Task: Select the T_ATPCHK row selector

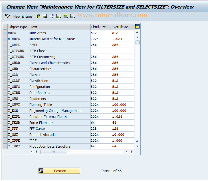Action: [5, 51]
